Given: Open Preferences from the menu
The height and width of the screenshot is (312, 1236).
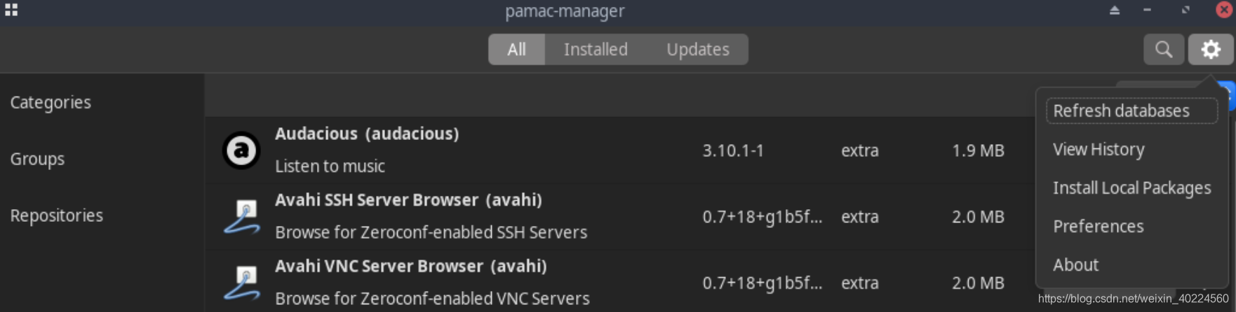Looking at the screenshot, I should click(x=1099, y=227).
